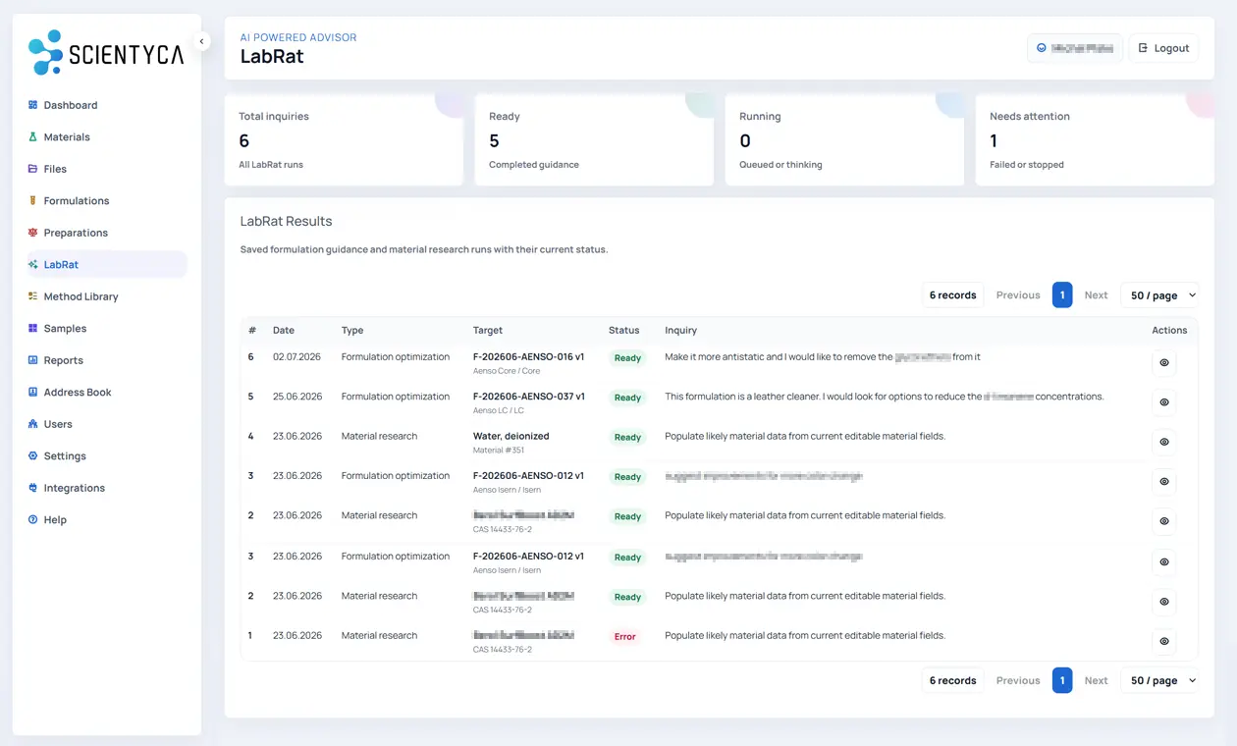Open the 50 / page dropdown below the table

coord(1159,680)
